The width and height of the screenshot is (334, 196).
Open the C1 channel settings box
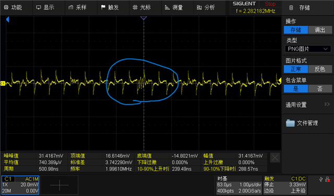point(20,185)
